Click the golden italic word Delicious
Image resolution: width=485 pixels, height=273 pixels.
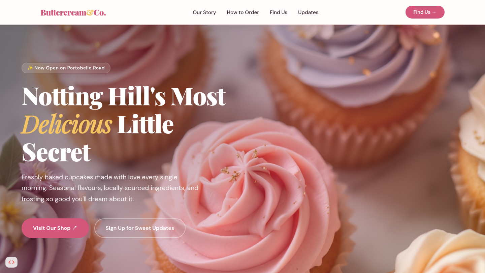(67, 124)
